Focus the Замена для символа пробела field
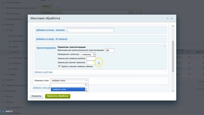Image resolution: width=204 pixels, height=115 pixels. click(91, 58)
